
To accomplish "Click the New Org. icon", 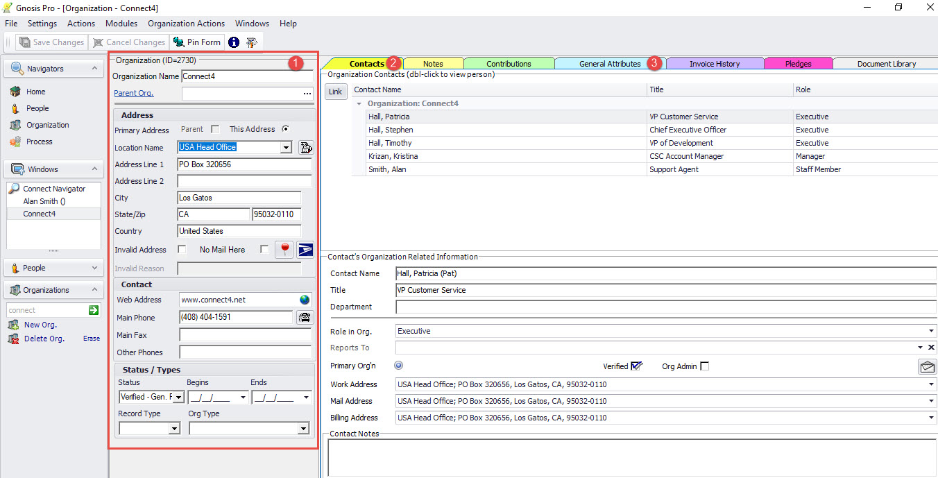I will coord(13,325).
